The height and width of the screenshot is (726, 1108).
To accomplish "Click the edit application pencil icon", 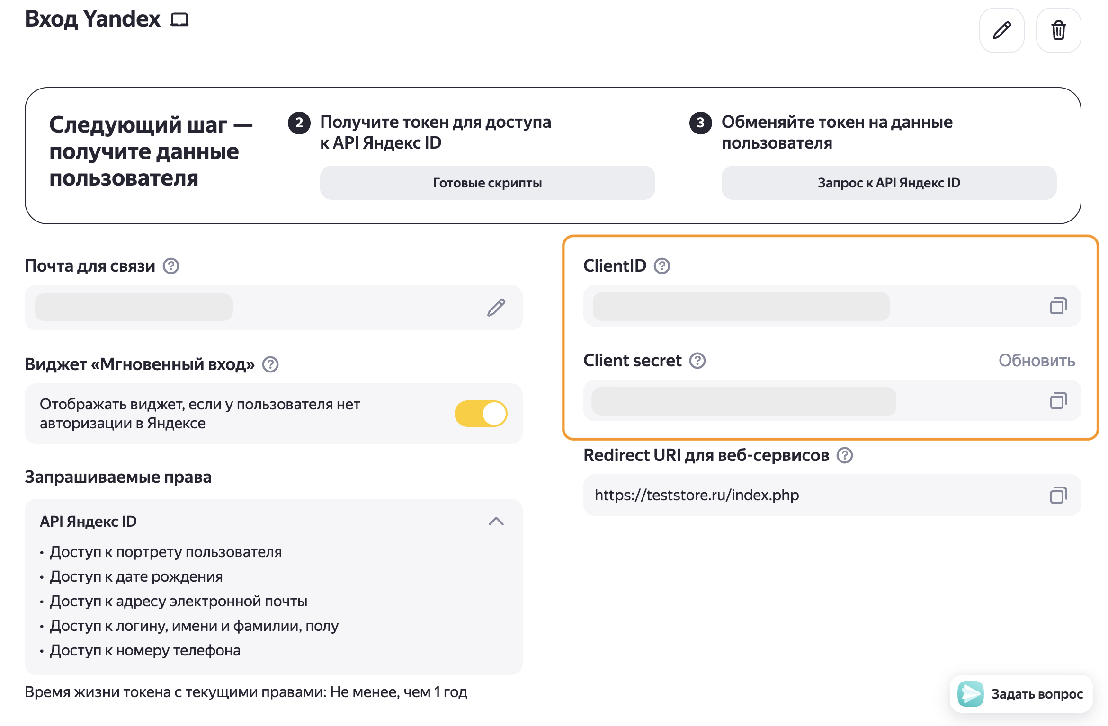I will (1001, 30).
